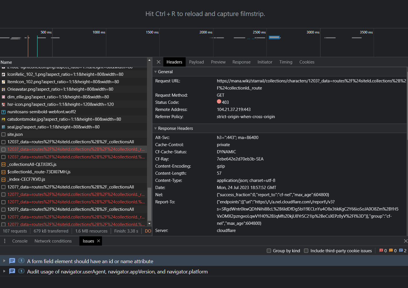Click blue highlighted request bar in overview
The height and width of the screenshot is (288, 408).
[274, 37]
